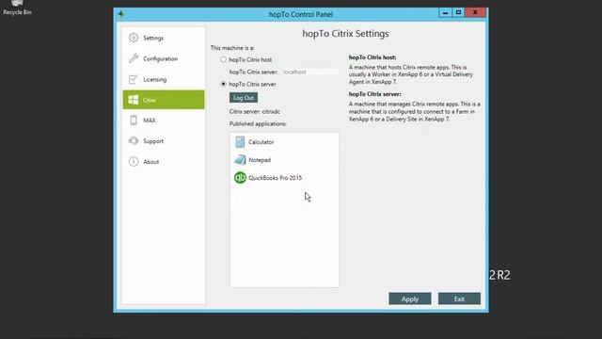Open the Licensing tab label
Viewport: 602px width, 339px height.
coord(154,79)
